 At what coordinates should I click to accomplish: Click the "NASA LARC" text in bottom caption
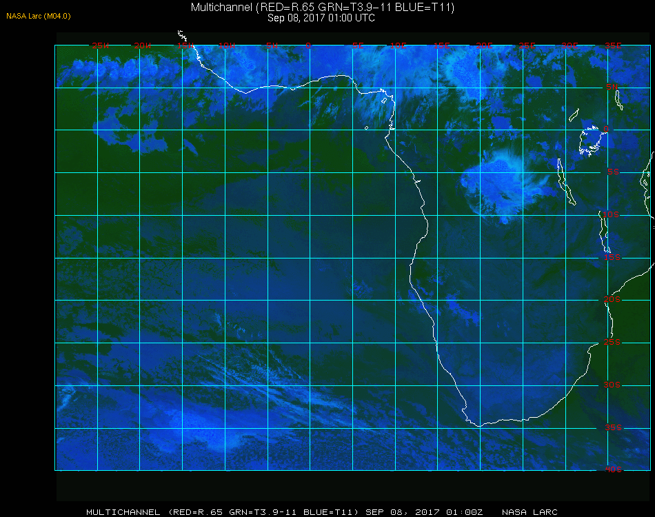click(x=530, y=512)
